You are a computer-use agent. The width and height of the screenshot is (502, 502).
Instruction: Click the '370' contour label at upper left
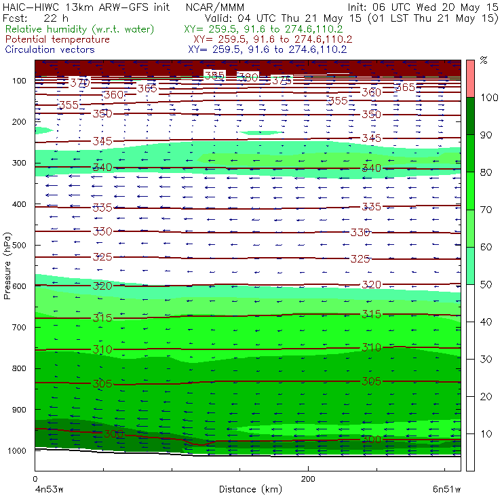click(x=80, y=83)
